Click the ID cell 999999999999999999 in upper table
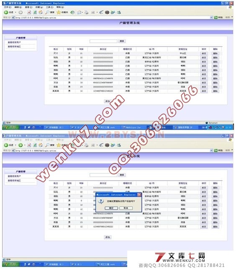This screenshot has width=236, height=269. coord(103,70)
